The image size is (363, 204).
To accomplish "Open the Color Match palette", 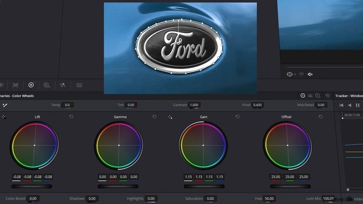I will tap(15, 85).
